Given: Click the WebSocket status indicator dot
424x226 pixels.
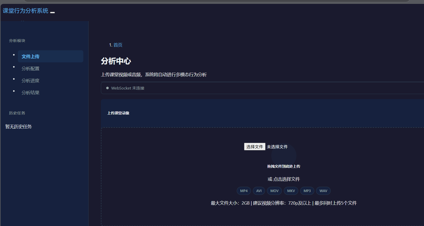Looking at the screenshot, I should click(x=107, y=88).
